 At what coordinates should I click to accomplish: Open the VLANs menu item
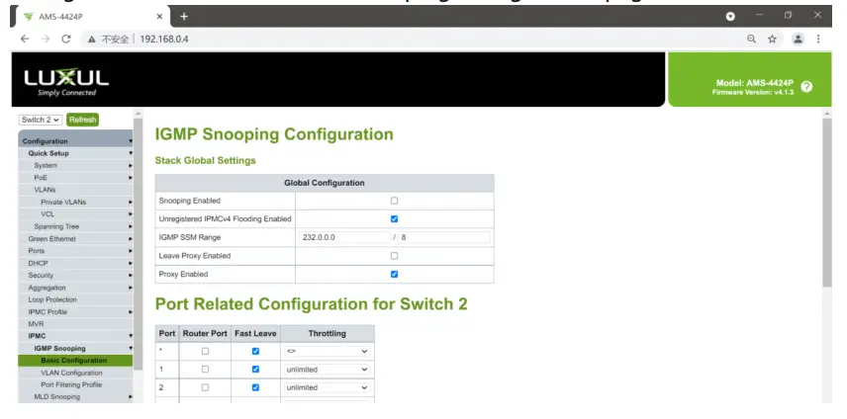coord(75,190)
